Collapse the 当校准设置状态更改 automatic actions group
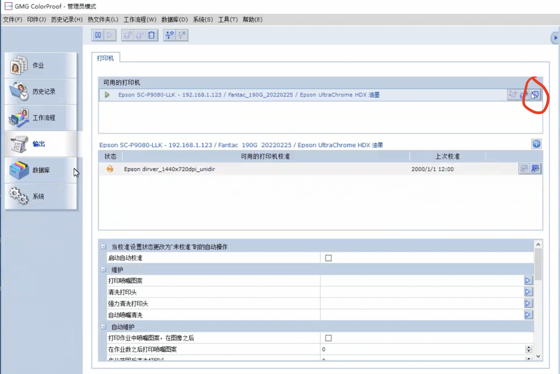 click(x=103, y=247)
